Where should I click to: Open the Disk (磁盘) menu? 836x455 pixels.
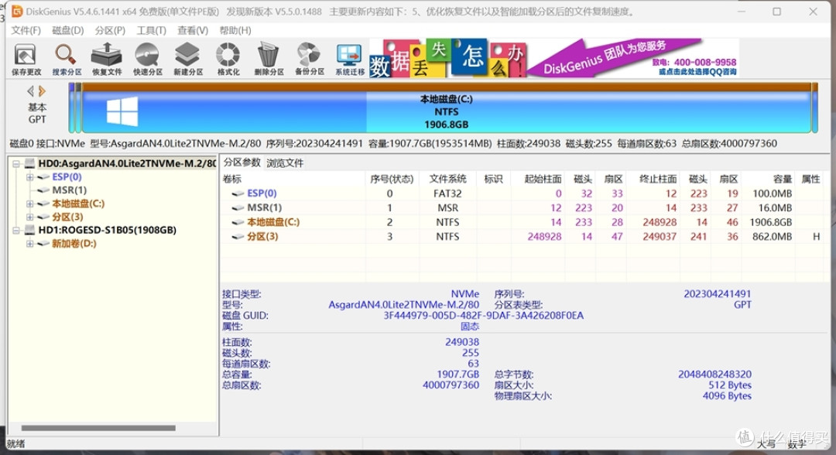coord(67,30)
